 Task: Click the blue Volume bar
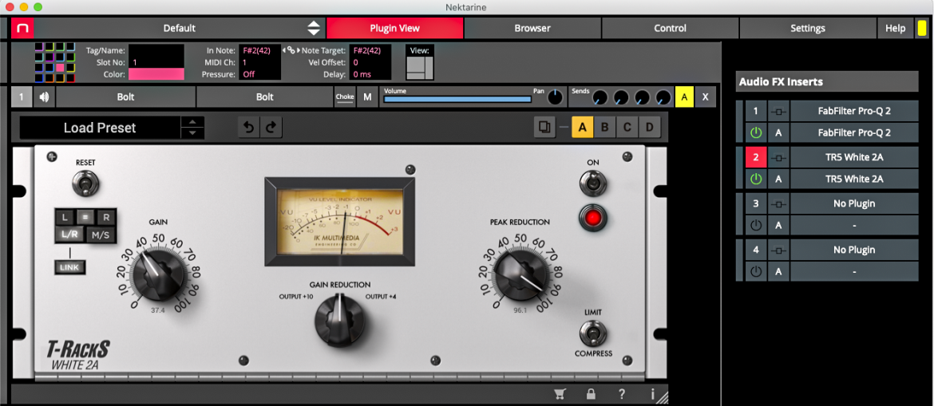point(457,100)
